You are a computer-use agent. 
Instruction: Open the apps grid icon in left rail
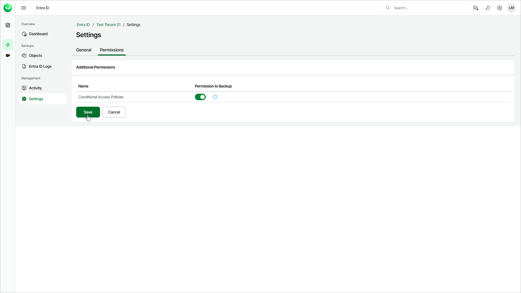point(8,25)
